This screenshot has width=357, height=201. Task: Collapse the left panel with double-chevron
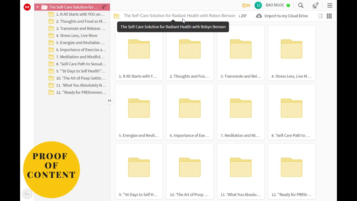coord(110,101)
